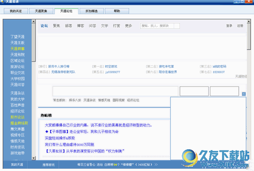Open sixth-place user 陪你走遍世界

pyautogui.click(x=168, y=72)
